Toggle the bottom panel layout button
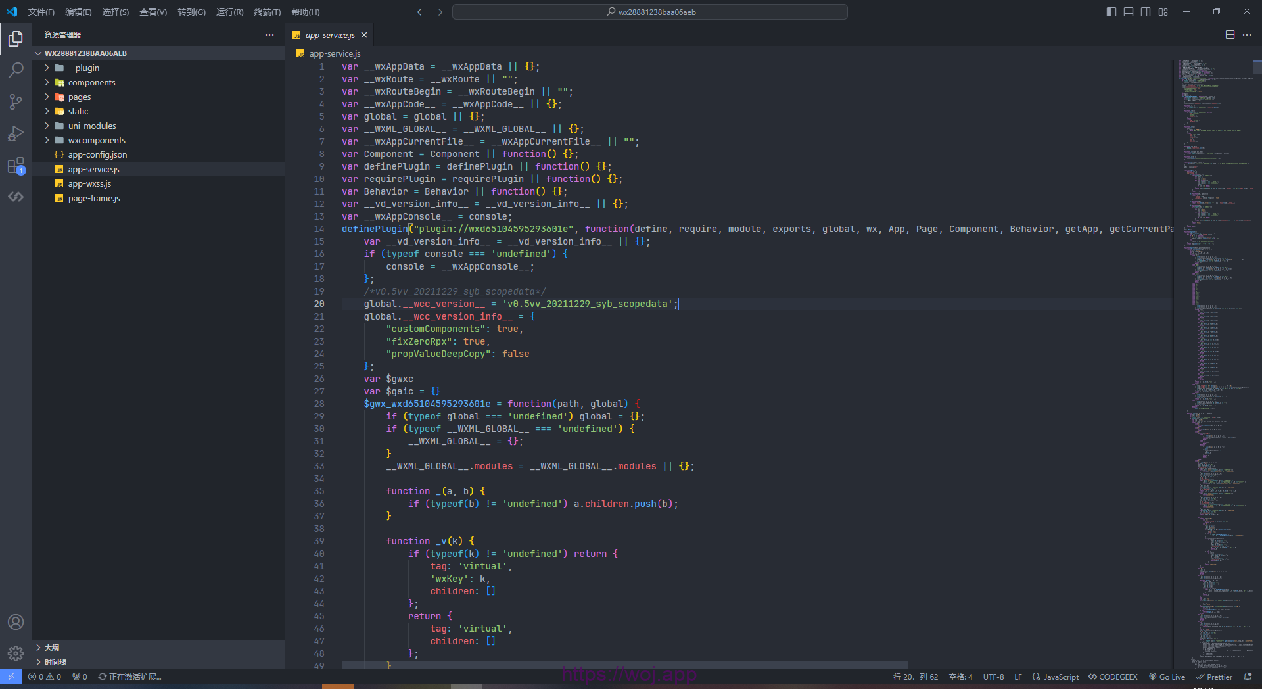The image size is (1262, 689). pyautogui.click(x=1129, y=12)
